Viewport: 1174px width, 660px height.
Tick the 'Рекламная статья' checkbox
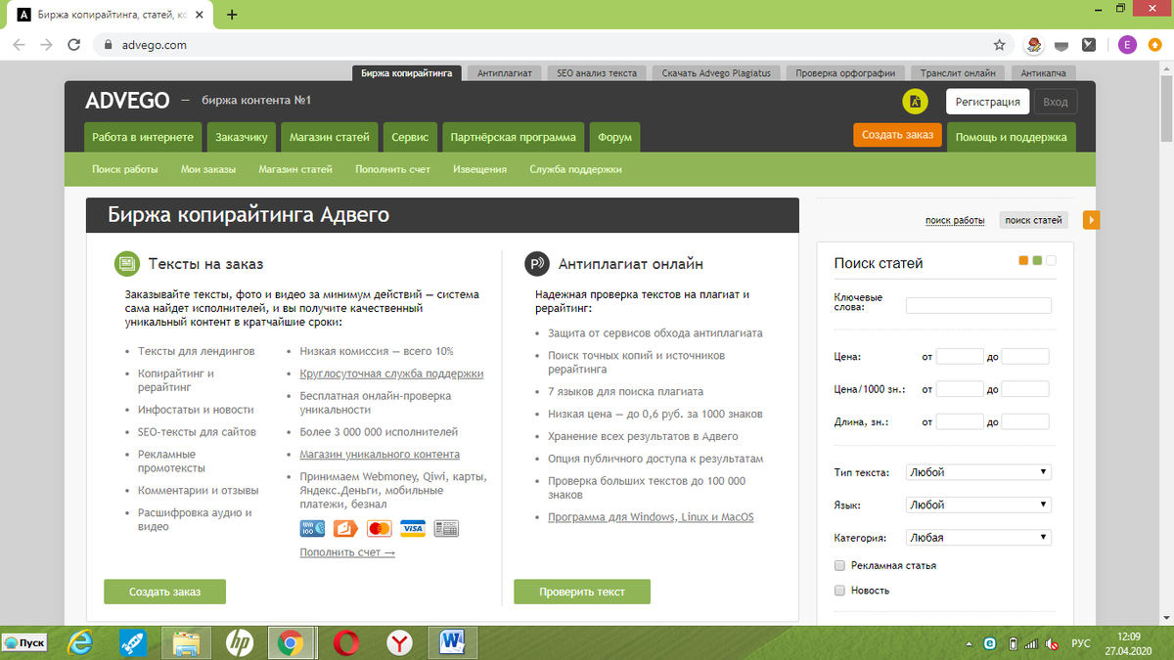point(839,565)
